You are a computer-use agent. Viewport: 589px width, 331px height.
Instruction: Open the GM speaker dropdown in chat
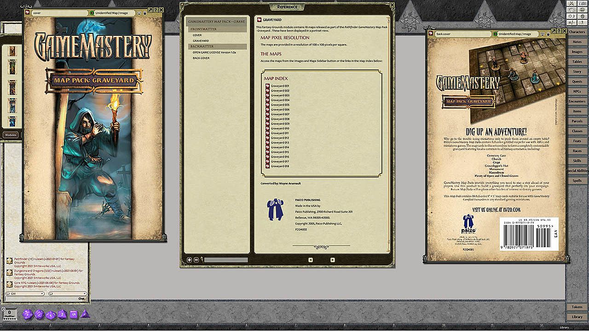coord(25,293)
